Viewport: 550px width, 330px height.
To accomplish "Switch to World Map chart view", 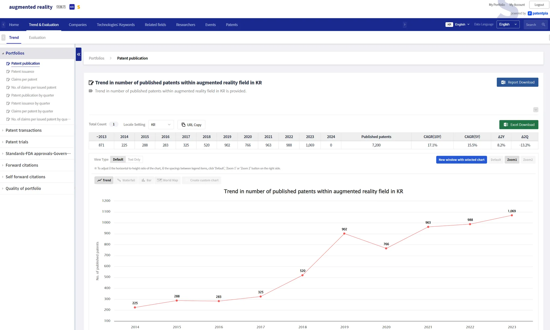I will coord(168,180).
